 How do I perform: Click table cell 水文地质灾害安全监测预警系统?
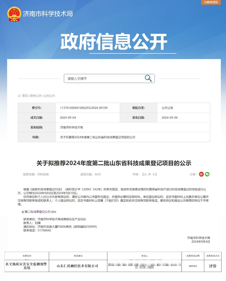(x=27, y=266)
